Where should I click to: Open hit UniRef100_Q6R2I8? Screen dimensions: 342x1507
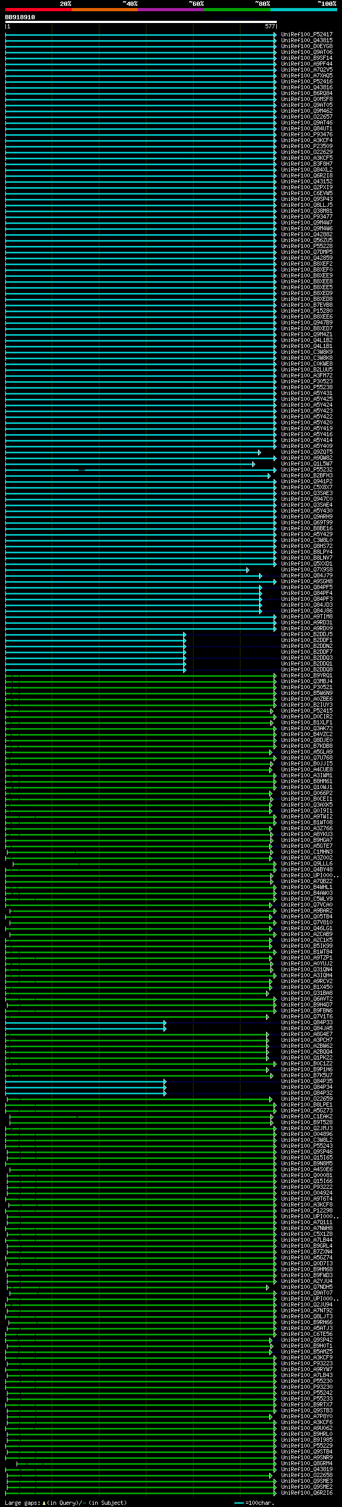[x=306, y=175]
